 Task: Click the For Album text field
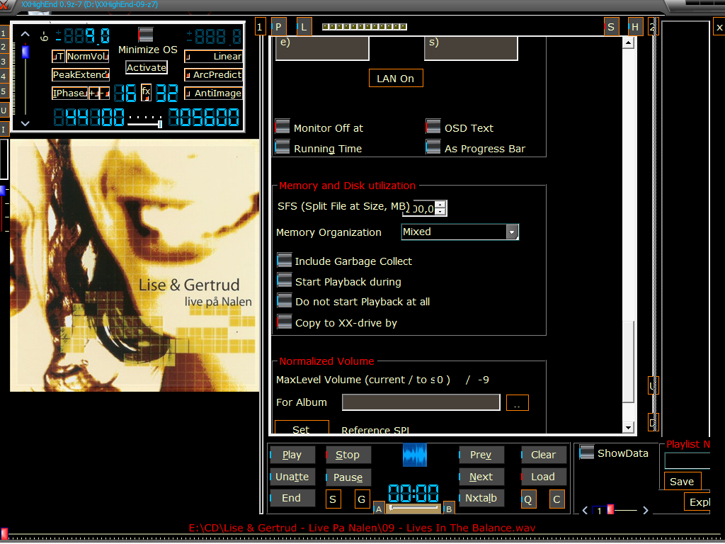(x=421, y=402)
